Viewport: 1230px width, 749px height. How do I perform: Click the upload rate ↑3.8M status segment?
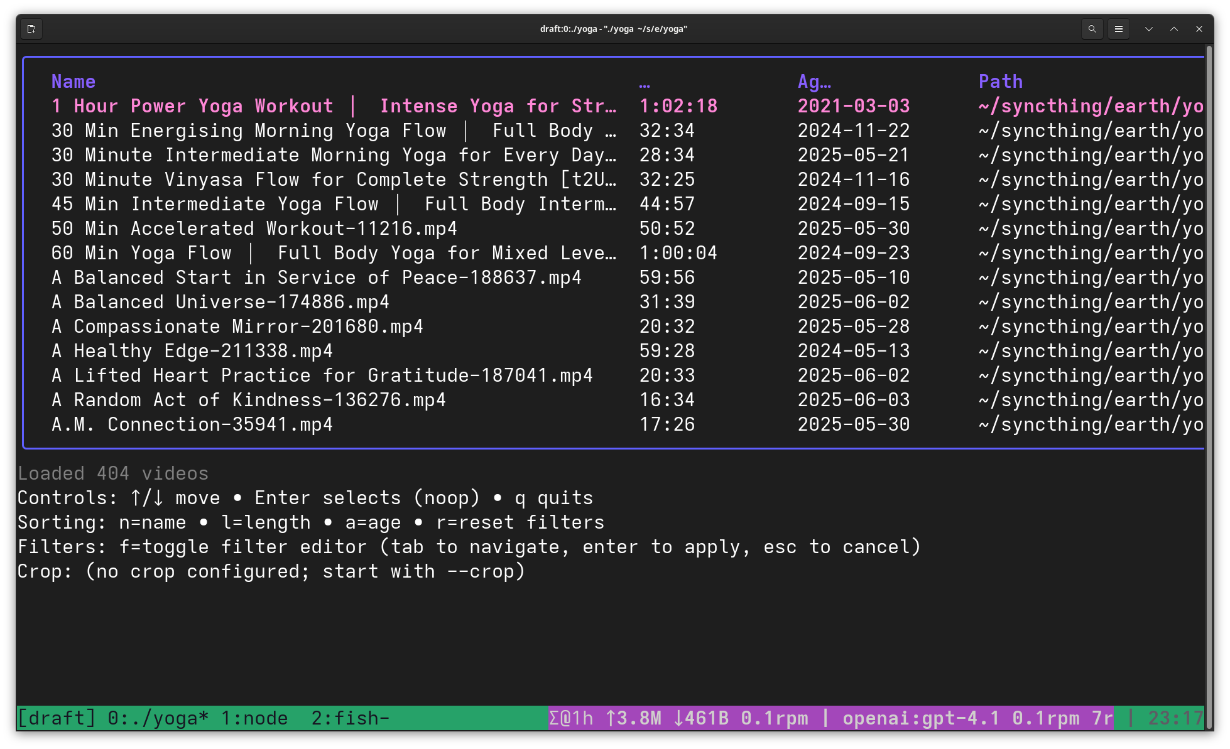[x=635, y=718]
